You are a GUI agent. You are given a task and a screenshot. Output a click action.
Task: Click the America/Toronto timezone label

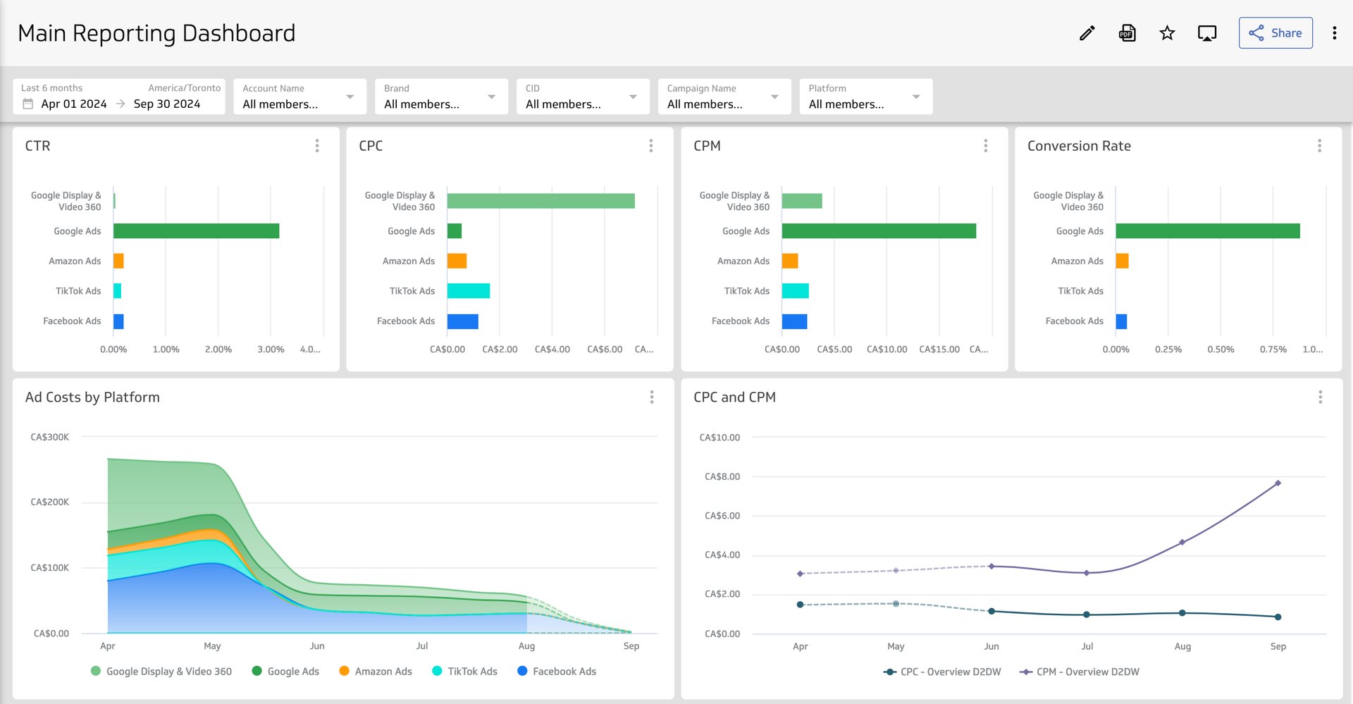[x=185, y=88]
